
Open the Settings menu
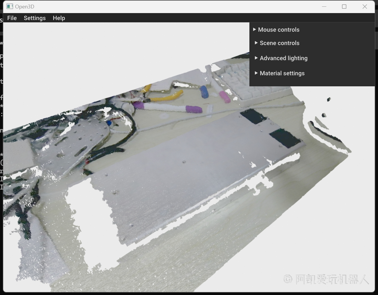tap(35, 18)
